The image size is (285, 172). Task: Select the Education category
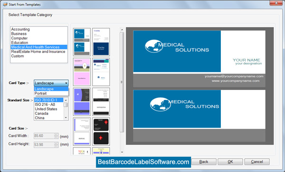click(x=19, y=43)
